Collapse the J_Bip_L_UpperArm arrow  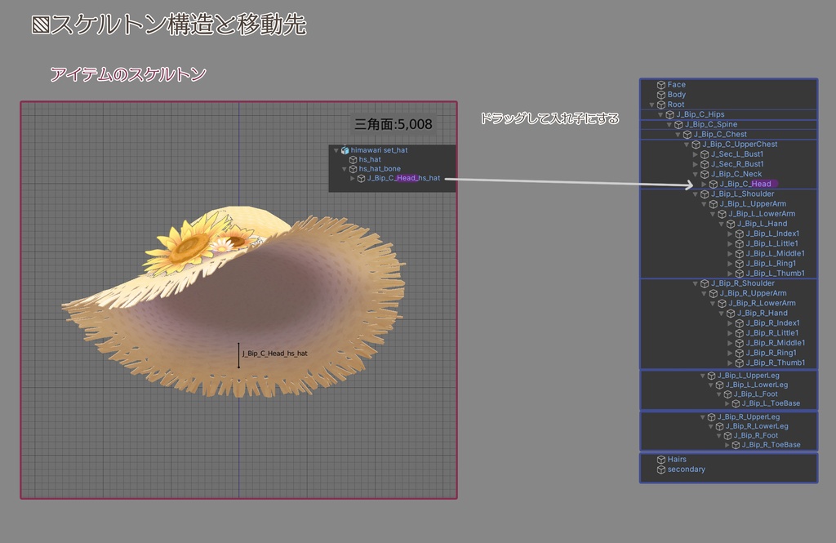704,204
